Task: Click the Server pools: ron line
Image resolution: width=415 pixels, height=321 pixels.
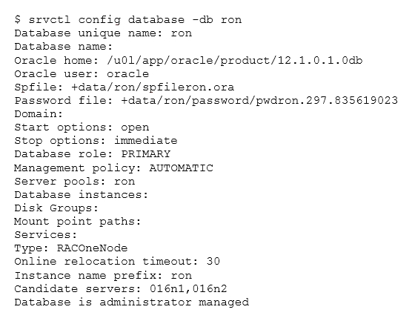Action: point(75,182)
